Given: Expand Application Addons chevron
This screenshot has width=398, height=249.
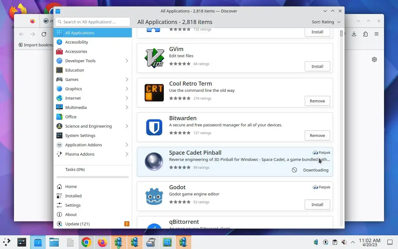Looking at the screenshot, I should (x=127, y=145).
